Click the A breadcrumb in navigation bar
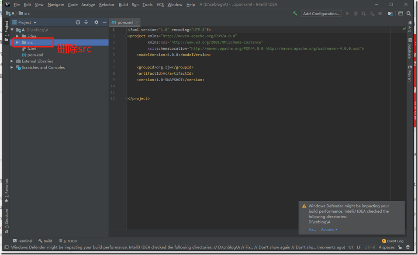 pos(10,14)
